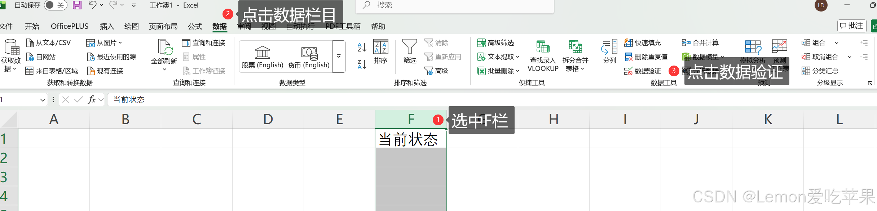The image size is (877, 211).
Task: Click 查找录入 VLOOKUP tool
Action: tap(543, 56)
